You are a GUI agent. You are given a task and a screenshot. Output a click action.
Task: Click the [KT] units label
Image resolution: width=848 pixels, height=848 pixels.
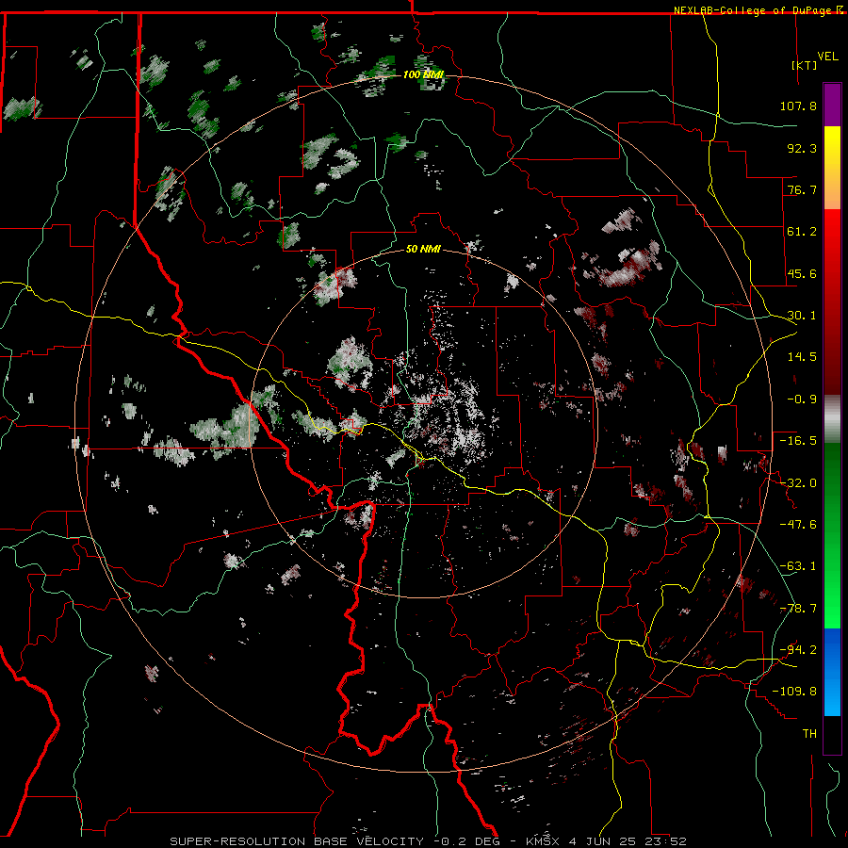click(x=804, y=65)
